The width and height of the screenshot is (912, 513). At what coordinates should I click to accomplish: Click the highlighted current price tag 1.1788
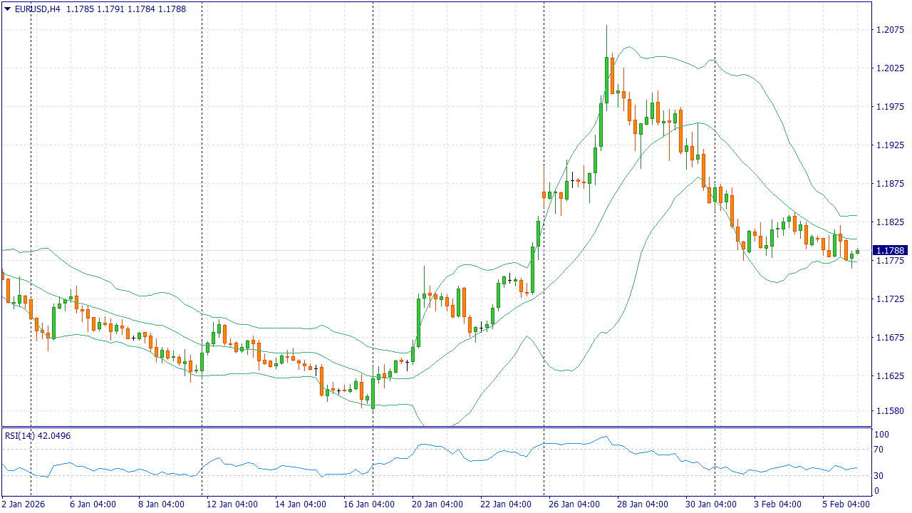pos(889,251)
